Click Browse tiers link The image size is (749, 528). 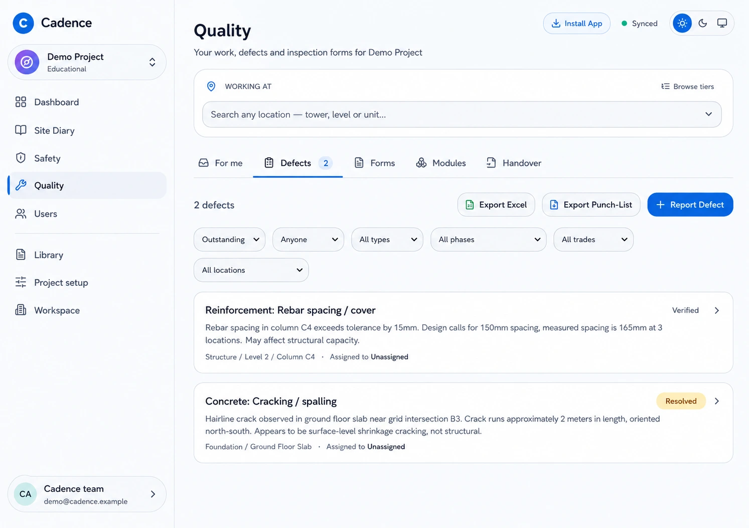tap(687, 86)
